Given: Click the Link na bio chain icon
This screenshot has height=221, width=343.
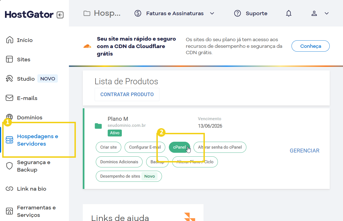Looking at the screenshot, I should tap(10, 189).
